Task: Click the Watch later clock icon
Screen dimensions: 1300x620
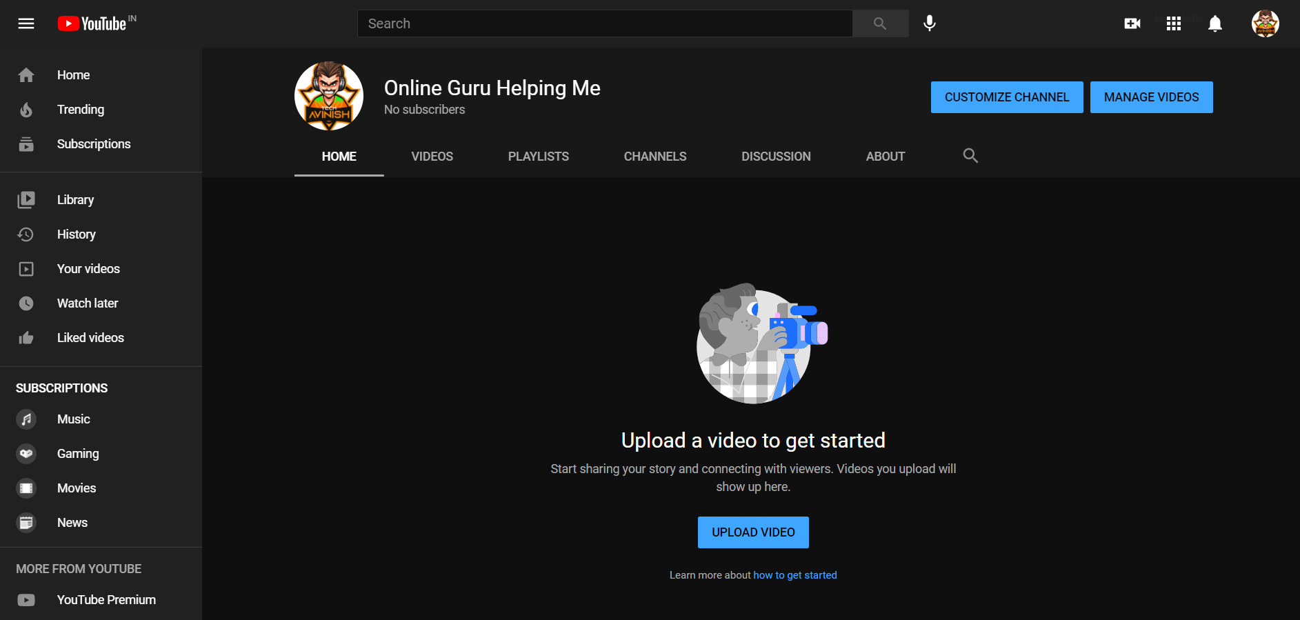Action: pyautogui.click(x=26, y=303)
